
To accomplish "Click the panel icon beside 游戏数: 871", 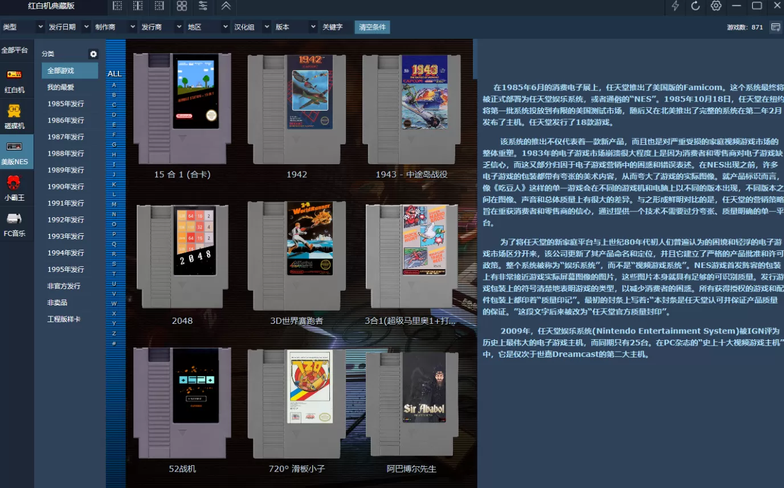I will tap(775, 26).
